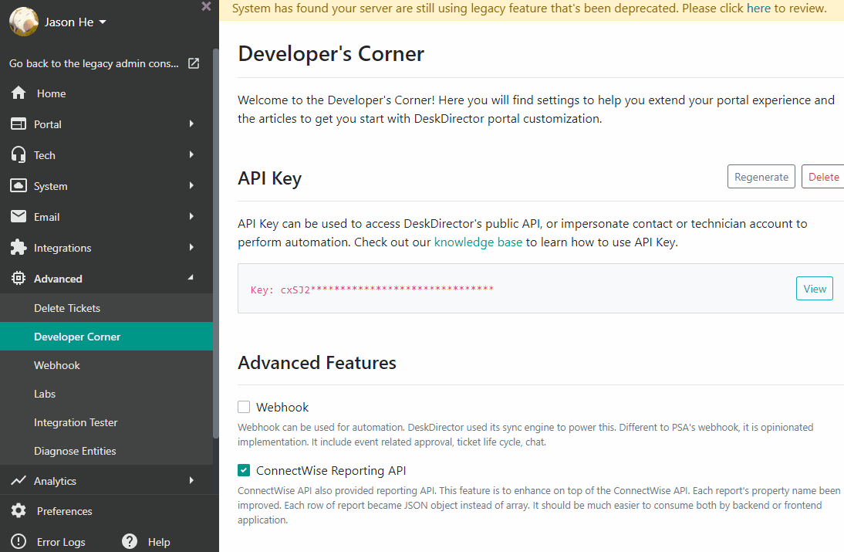Click the Advanced chip icon
The height and width of the screenshot is (552, 844).
[19, 279]
